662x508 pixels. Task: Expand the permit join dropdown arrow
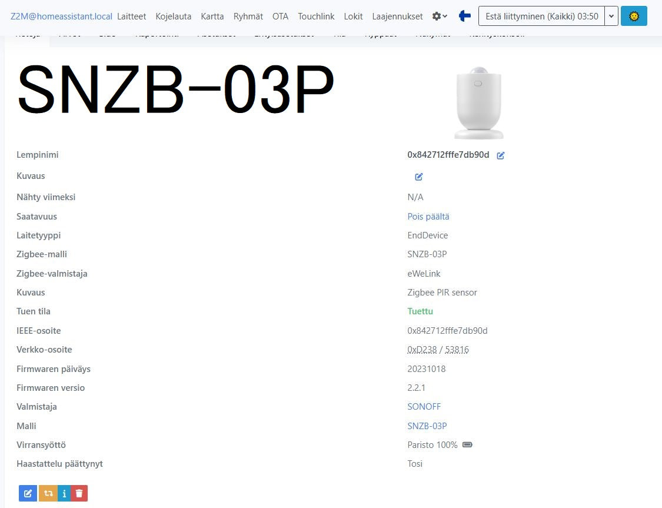[x=611, y=16]
